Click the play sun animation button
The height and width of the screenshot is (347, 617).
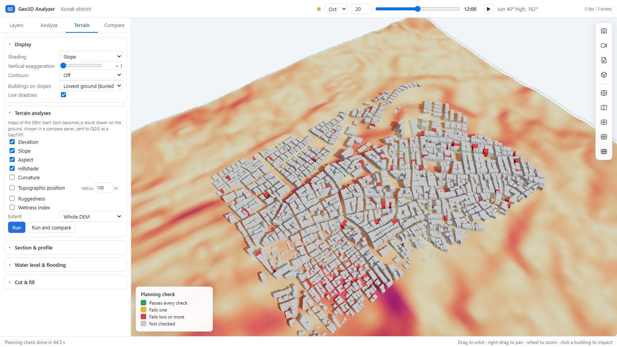tap(488, 9)
